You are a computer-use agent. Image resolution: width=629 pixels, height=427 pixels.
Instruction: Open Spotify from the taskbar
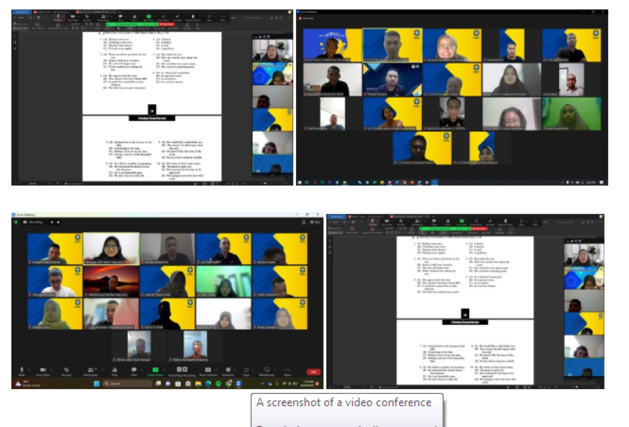pos(218,384)
